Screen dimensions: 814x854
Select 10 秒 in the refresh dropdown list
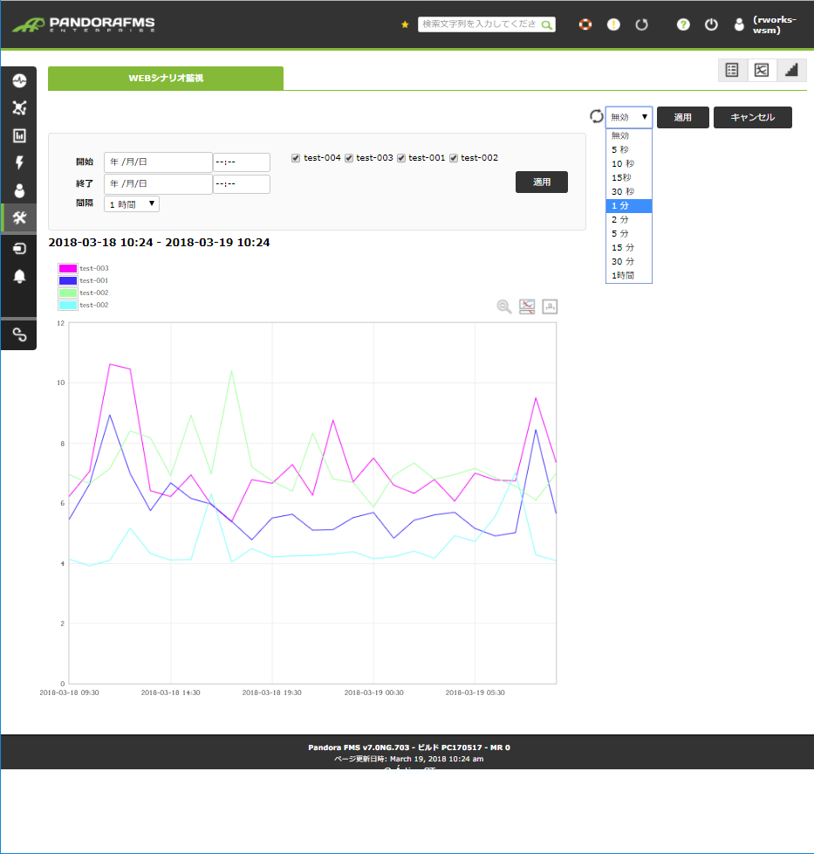(628, 164)
